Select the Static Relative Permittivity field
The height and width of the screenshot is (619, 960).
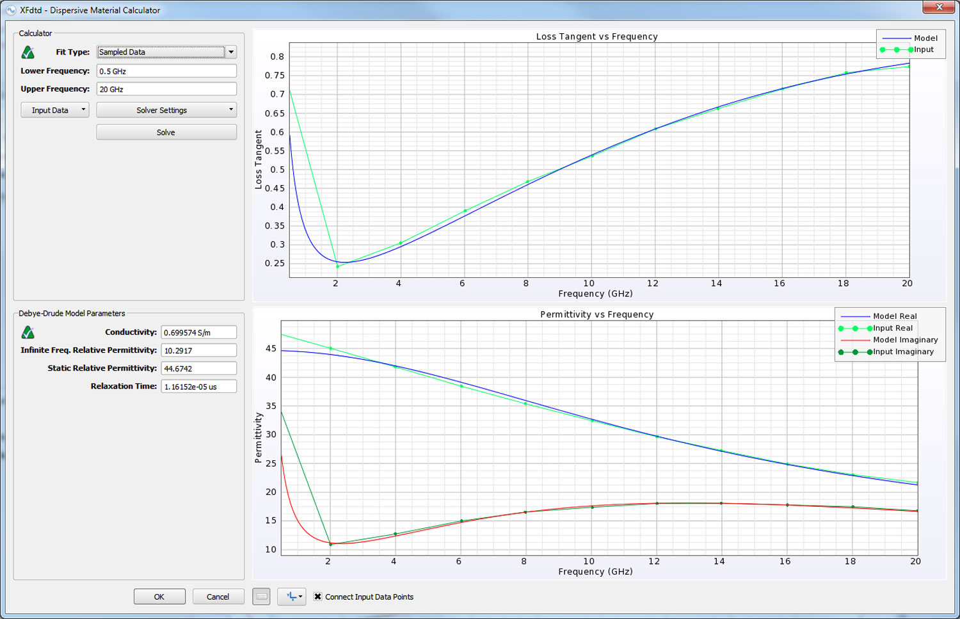point(199,368)
